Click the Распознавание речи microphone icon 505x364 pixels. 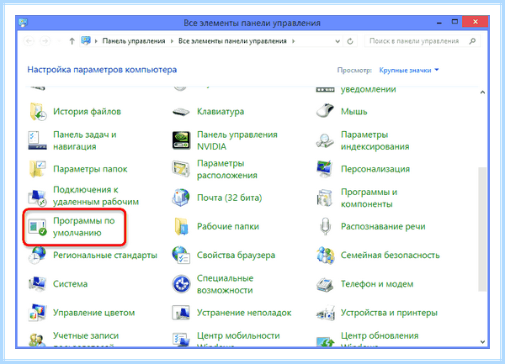(325, 226)
